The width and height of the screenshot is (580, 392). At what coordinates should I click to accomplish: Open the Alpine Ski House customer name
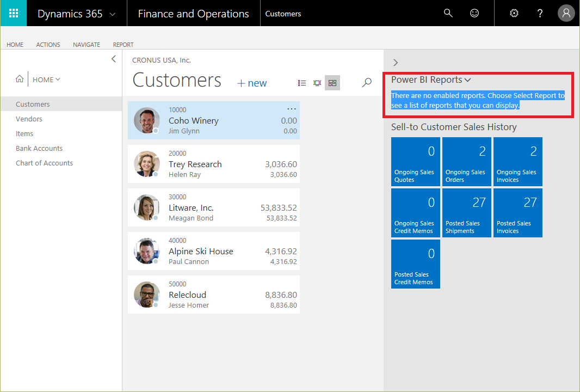click(x=201, y=252)
